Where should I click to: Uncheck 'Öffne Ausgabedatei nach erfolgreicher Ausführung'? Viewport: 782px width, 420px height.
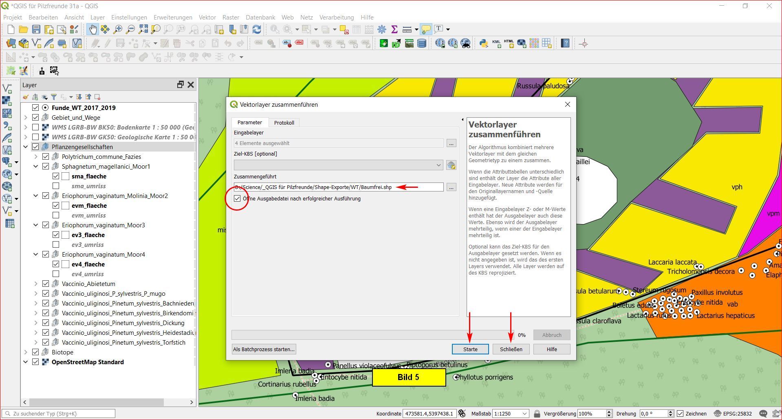[237, 199]
